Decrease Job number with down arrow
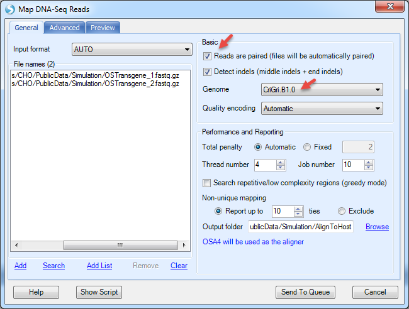Screen dimensions: 409x309 pyautogui.click(x=369, y=168)
